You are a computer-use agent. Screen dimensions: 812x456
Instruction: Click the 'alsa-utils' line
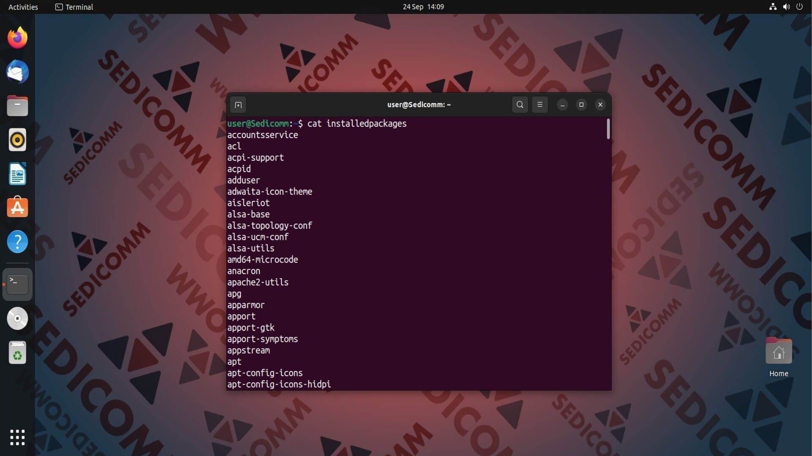point(251,248)
